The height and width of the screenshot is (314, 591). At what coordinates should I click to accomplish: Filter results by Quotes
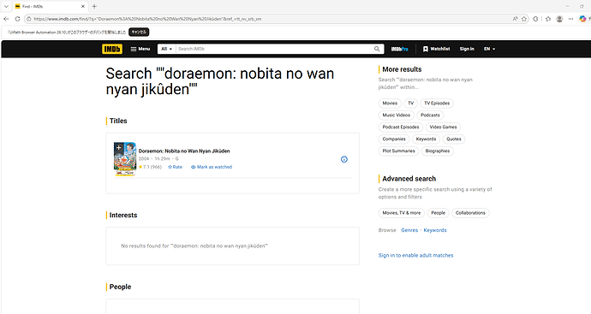coord(454,139)
